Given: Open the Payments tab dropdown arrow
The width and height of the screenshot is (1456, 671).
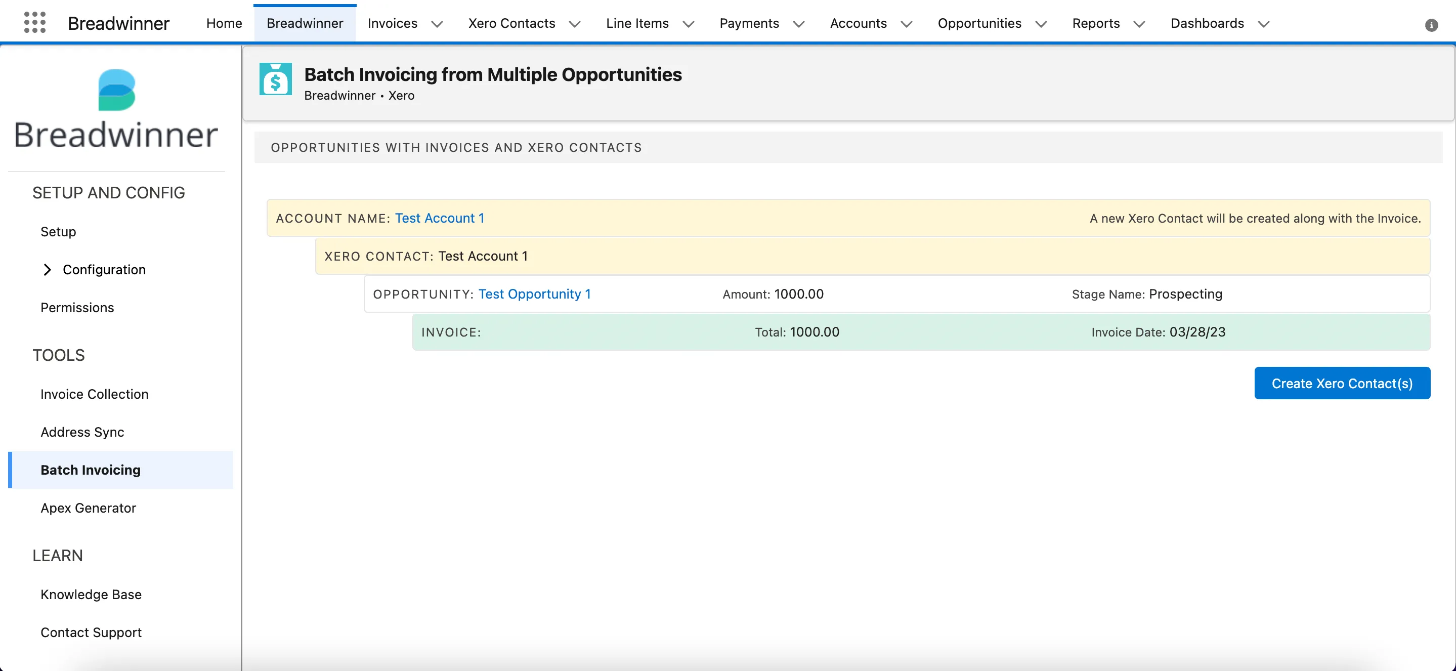Looking at the screenshot, I should point(799,24).
